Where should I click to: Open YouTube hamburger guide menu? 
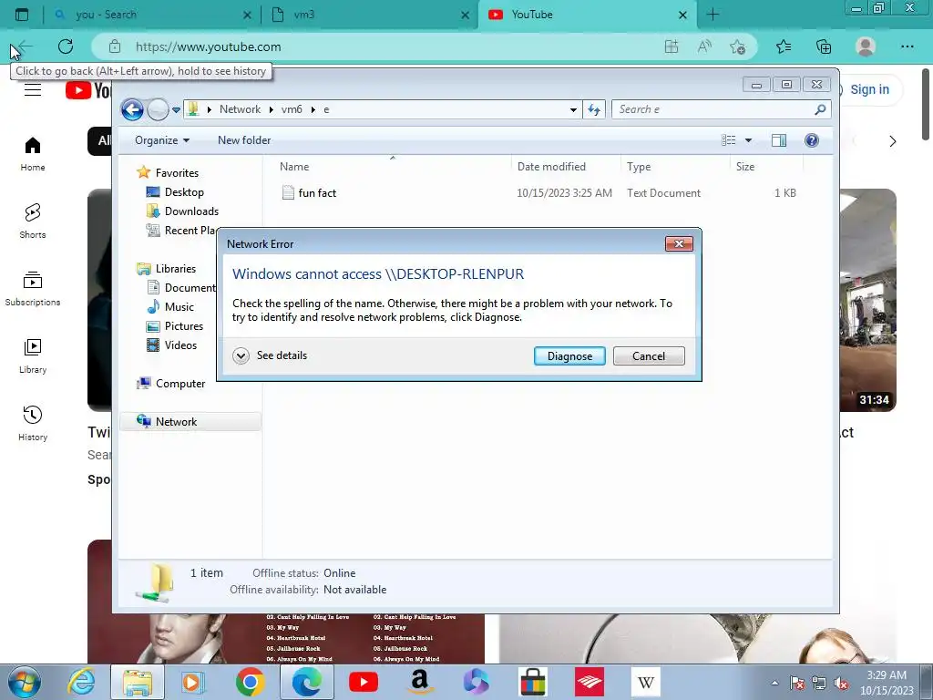coord(33,90)
